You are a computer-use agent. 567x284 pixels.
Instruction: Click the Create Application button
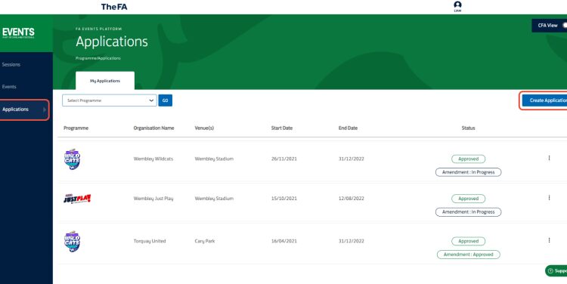click(x=544, y=100)
